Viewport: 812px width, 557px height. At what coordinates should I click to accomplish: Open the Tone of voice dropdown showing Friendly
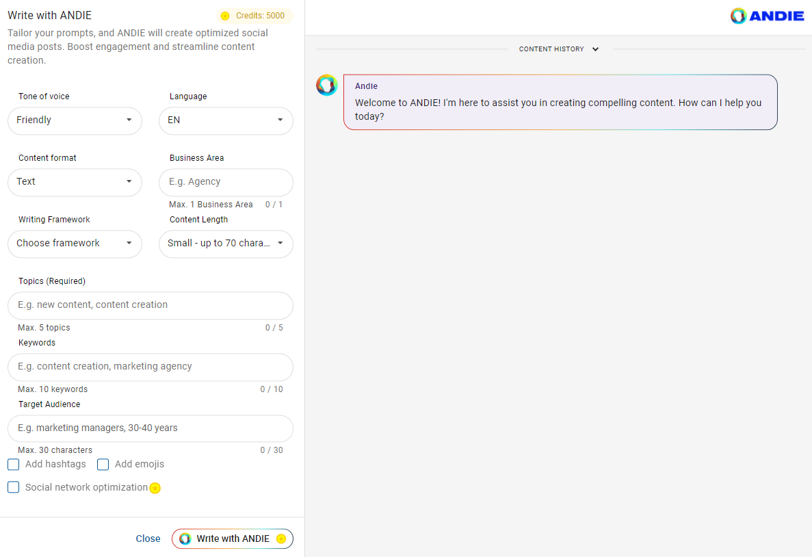pos(75,120)
